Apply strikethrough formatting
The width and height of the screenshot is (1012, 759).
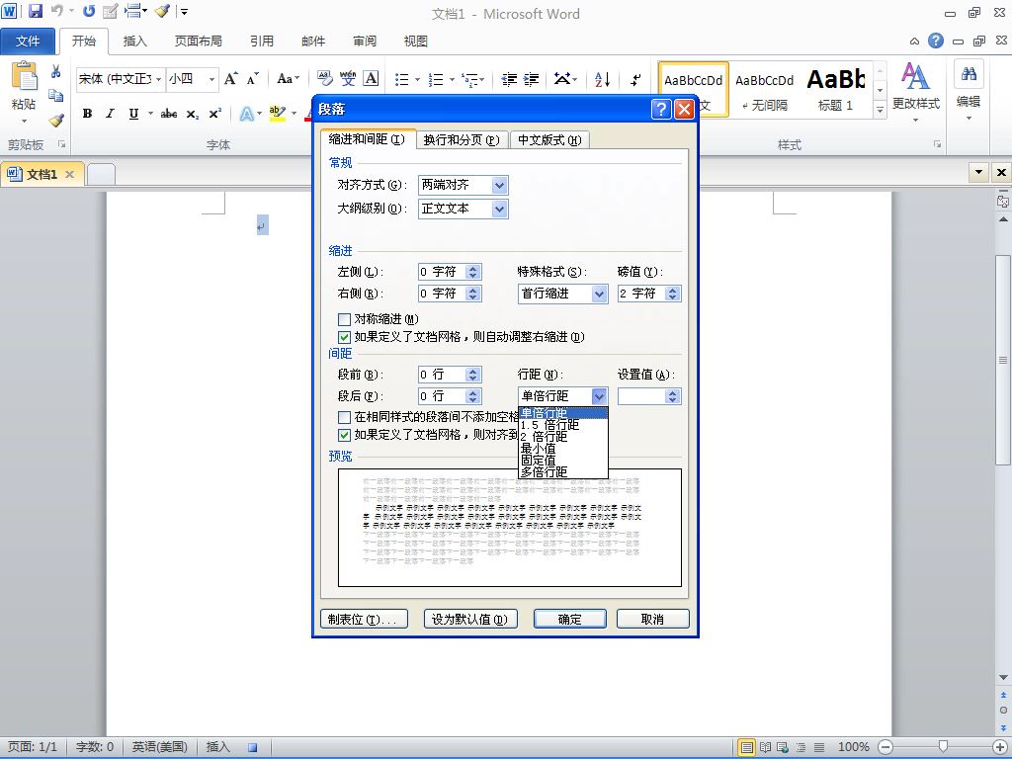pyautogui.click(x=169, y=114)
